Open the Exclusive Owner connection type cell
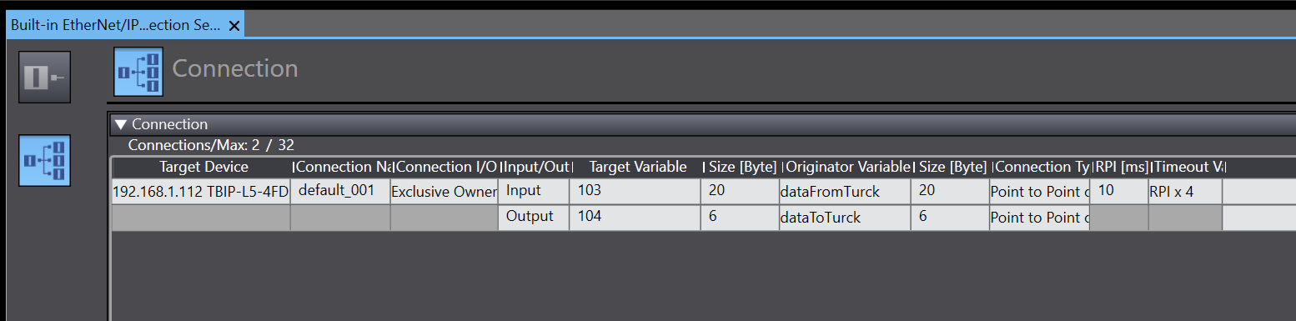Image resolution: width=1296 pixels, height=321 pixels. (444, 192)
